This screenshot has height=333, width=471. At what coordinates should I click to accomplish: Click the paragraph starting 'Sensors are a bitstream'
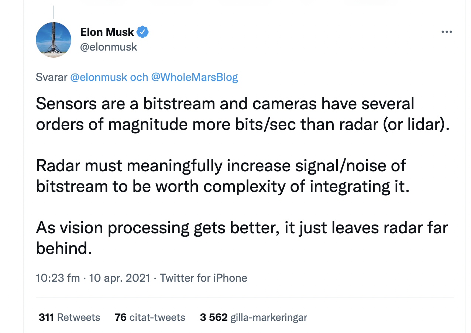click(x=243, y=114)
